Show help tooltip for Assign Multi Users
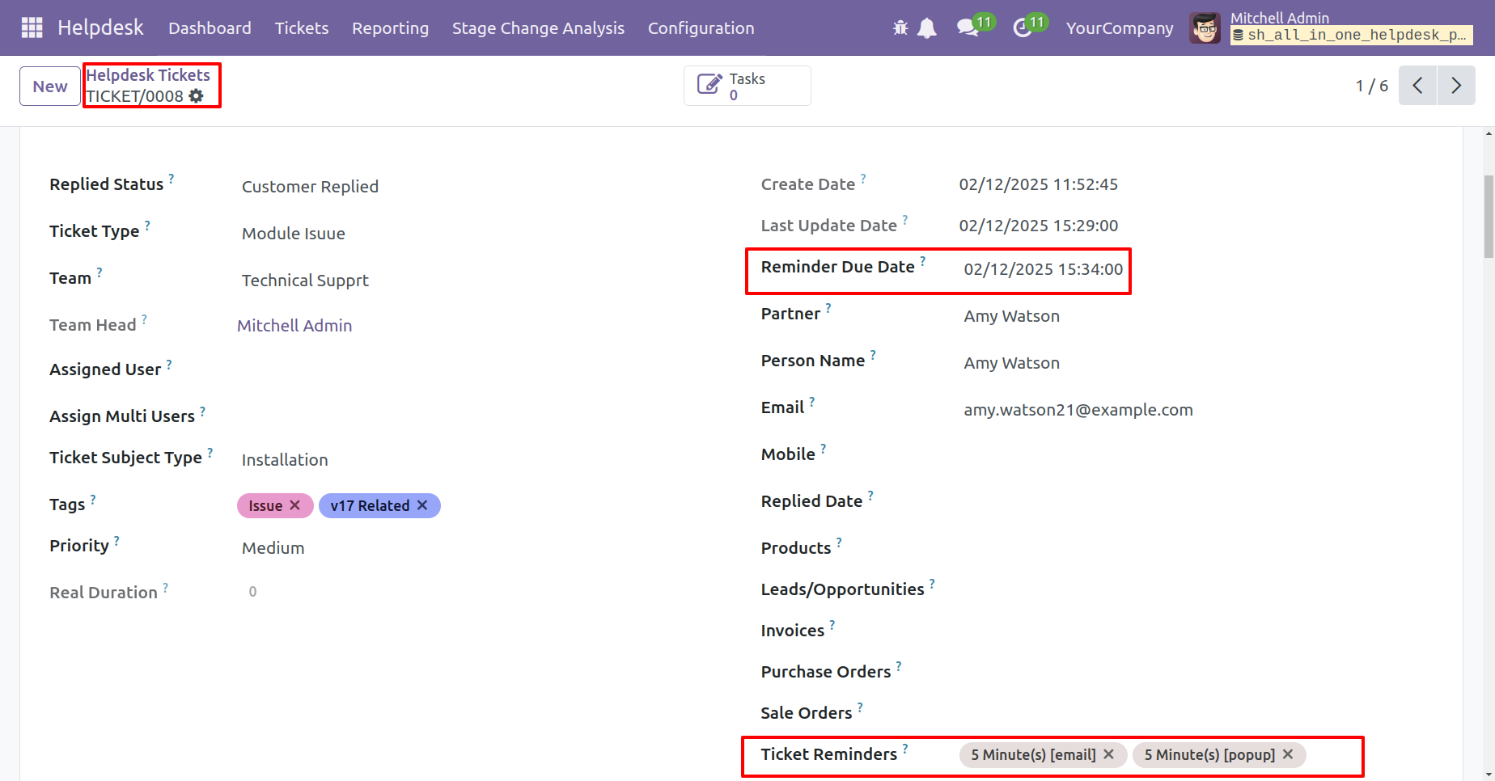Image resolution: width=1495 pixels, height=781 pixels. pyautogui.click(x=202, y=410)
